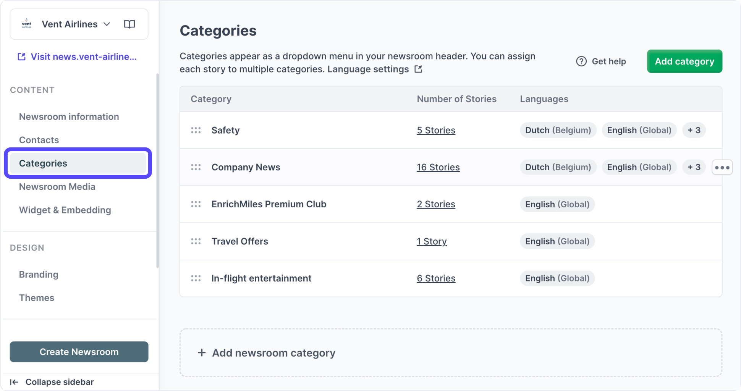Screen dimensions: 741x391
Task: Grab the drag handle for Safety row
Action: pyautogui.click(x=196, y=130)
